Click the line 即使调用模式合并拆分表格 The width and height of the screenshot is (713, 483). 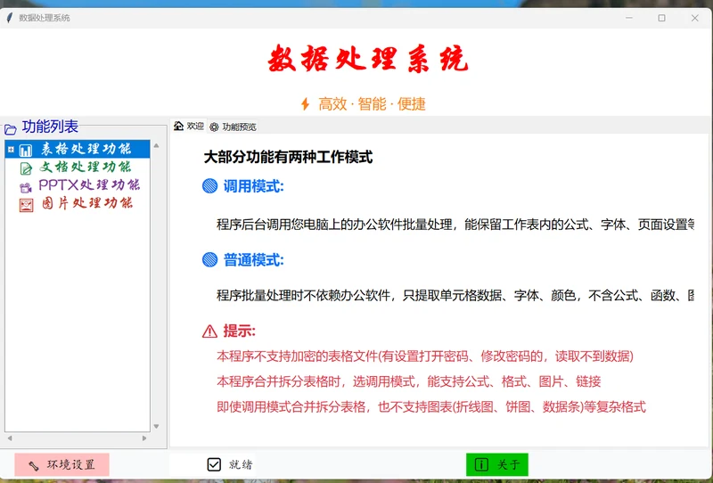click(431, 406)
